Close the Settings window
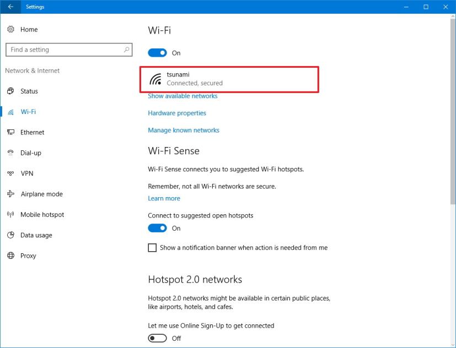Screen dimensions: 456x348 (x=446, y=7)
